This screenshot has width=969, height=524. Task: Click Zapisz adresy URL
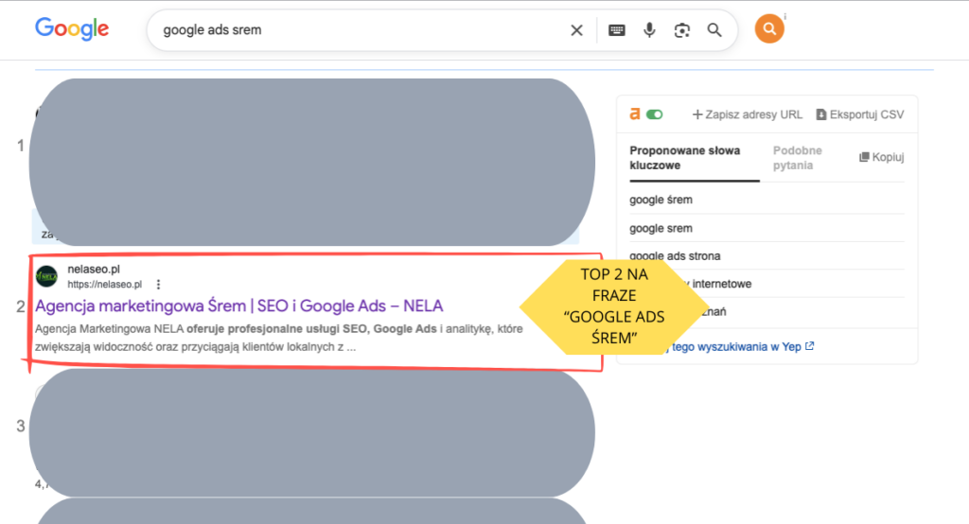tap(748, 114)
